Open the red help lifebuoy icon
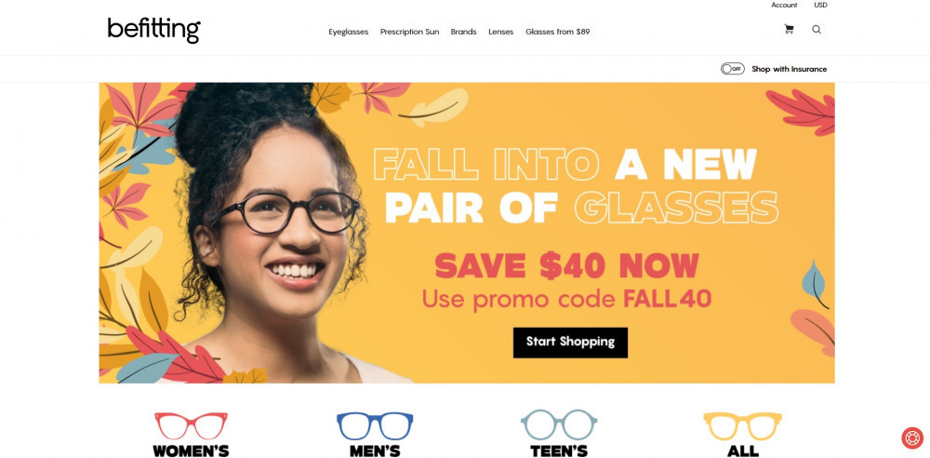The image size is (930, 458). pos(911,438)
